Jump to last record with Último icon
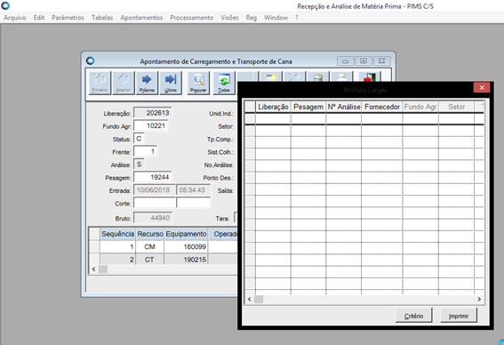Viewport: 504px width, 345px height. coord(171,83)
